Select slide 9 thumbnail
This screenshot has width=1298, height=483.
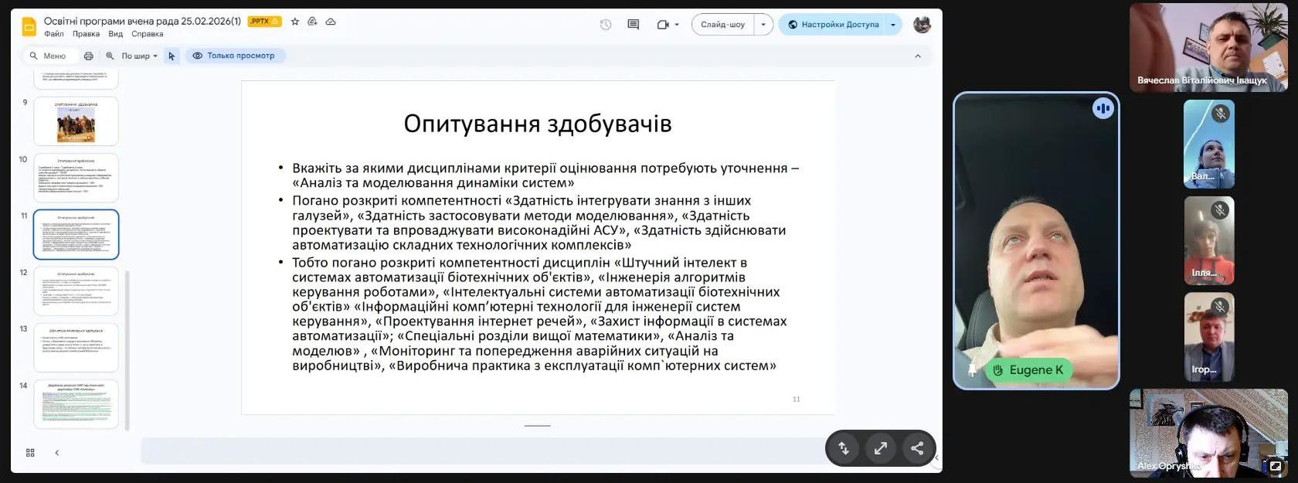(x=76, y=121)
